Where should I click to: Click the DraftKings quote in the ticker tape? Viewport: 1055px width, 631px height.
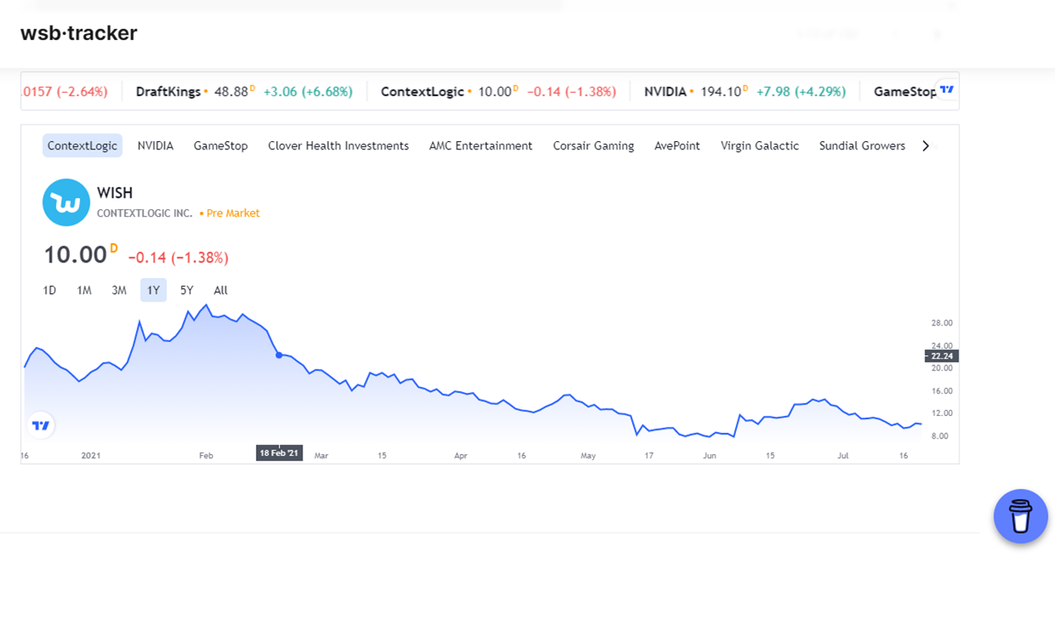click(x=243, y=91)
